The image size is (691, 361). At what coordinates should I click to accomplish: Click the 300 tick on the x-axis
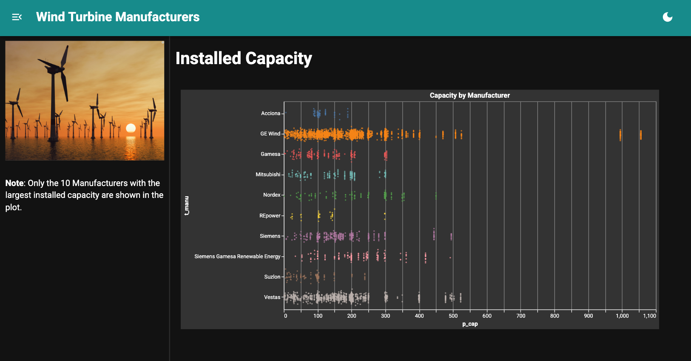point(385,316)
